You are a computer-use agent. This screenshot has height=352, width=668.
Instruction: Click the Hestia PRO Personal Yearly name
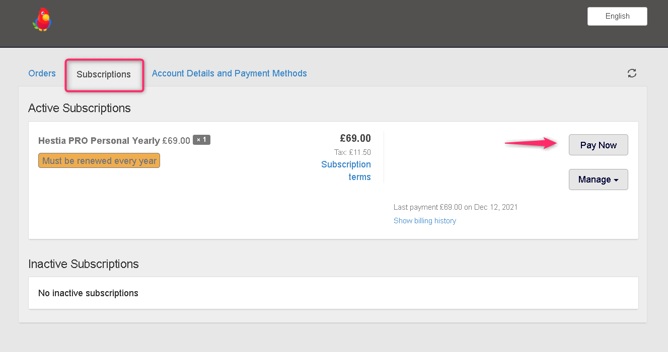click(x=99, y=141)
